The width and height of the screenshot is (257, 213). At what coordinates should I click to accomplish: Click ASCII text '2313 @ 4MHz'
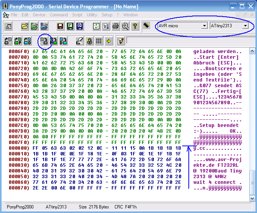tap(210, 177)
